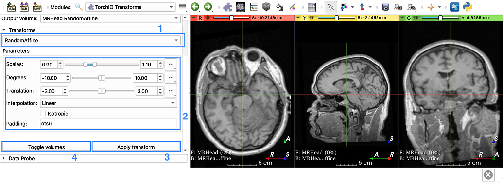Open the Interpolation Linear dropdown
The image size is (503, 182).
click(x=108, y=103)
